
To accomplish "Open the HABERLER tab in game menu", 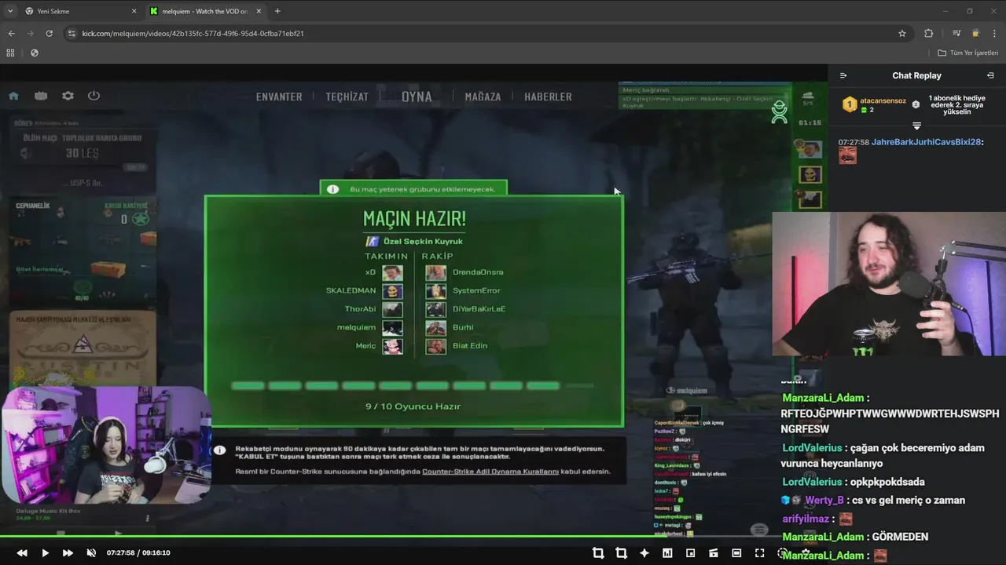I will click(548, 97).
